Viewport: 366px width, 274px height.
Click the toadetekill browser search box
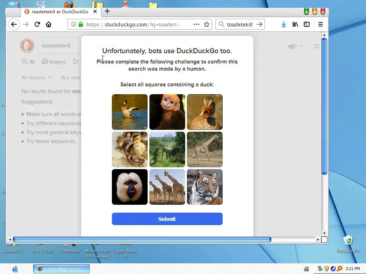[x=240, y=25]
